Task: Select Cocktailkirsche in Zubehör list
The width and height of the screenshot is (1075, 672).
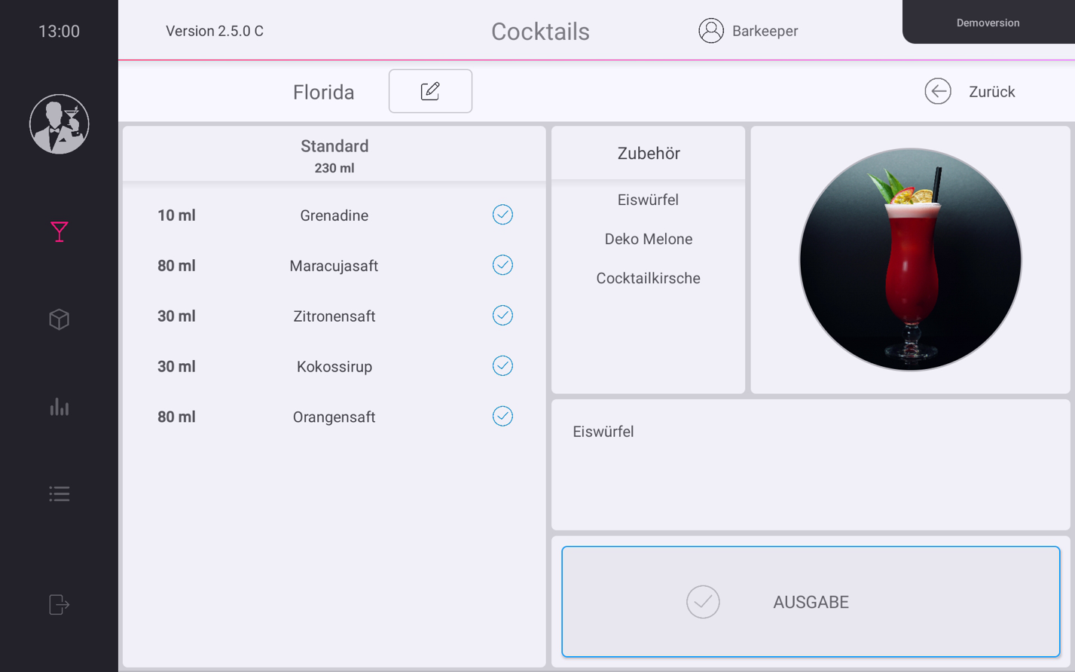Action: [x=648, y=278]
